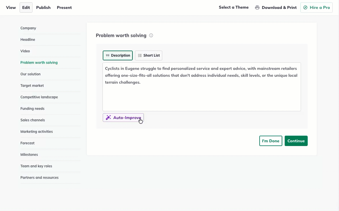Open the info tooltip beside Problem worth solving
339x211 pixels.
pos(151,35)
